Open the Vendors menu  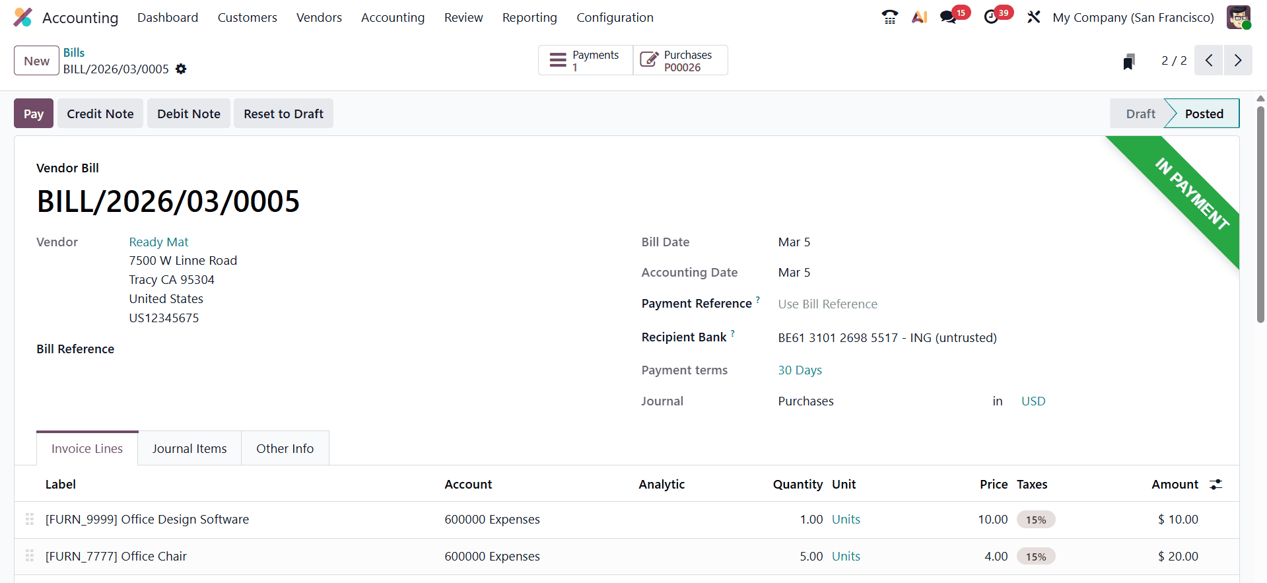click(x=319, y=17)
